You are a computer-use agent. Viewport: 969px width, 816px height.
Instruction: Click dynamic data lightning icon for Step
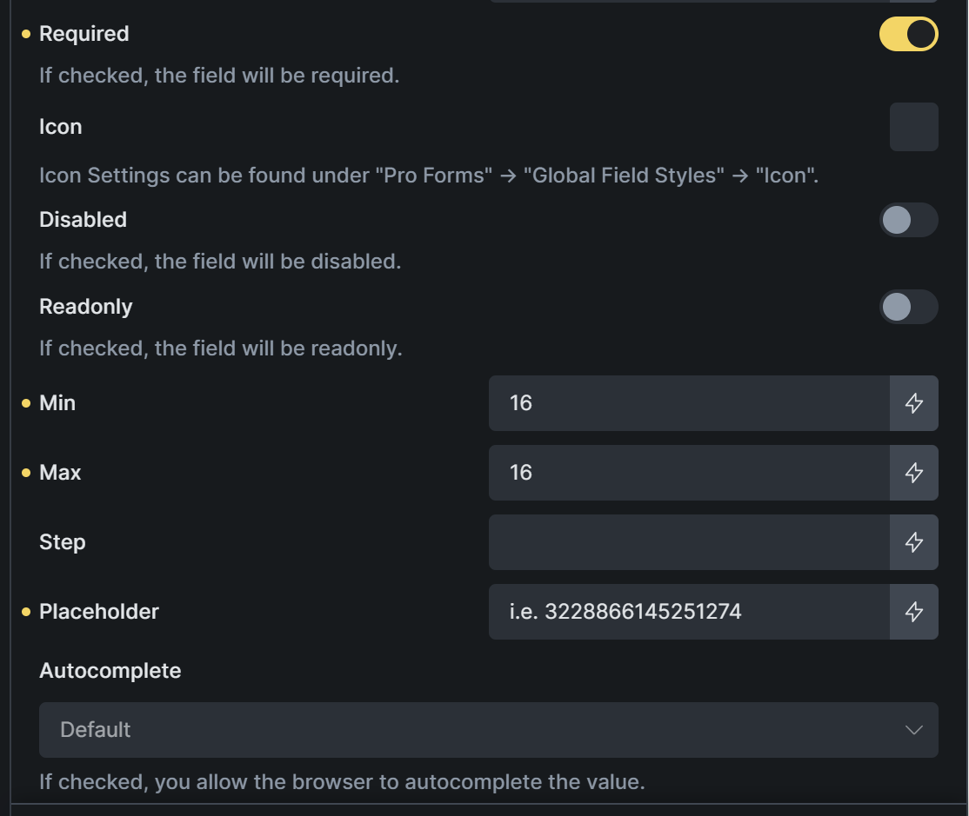(913, 542)
